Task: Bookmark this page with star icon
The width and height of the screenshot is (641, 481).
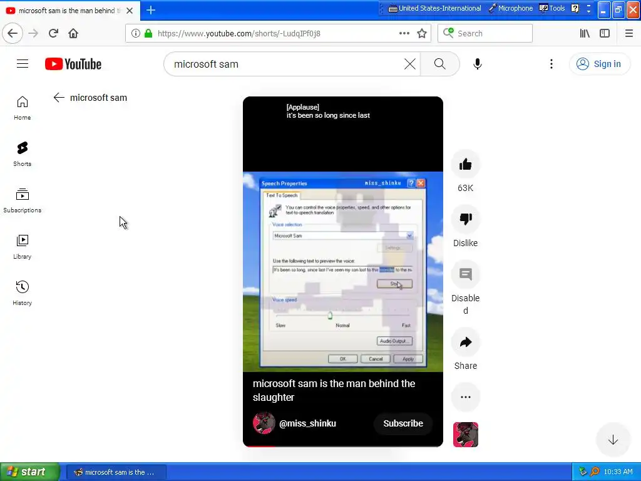Action: (x=422, y=33)
